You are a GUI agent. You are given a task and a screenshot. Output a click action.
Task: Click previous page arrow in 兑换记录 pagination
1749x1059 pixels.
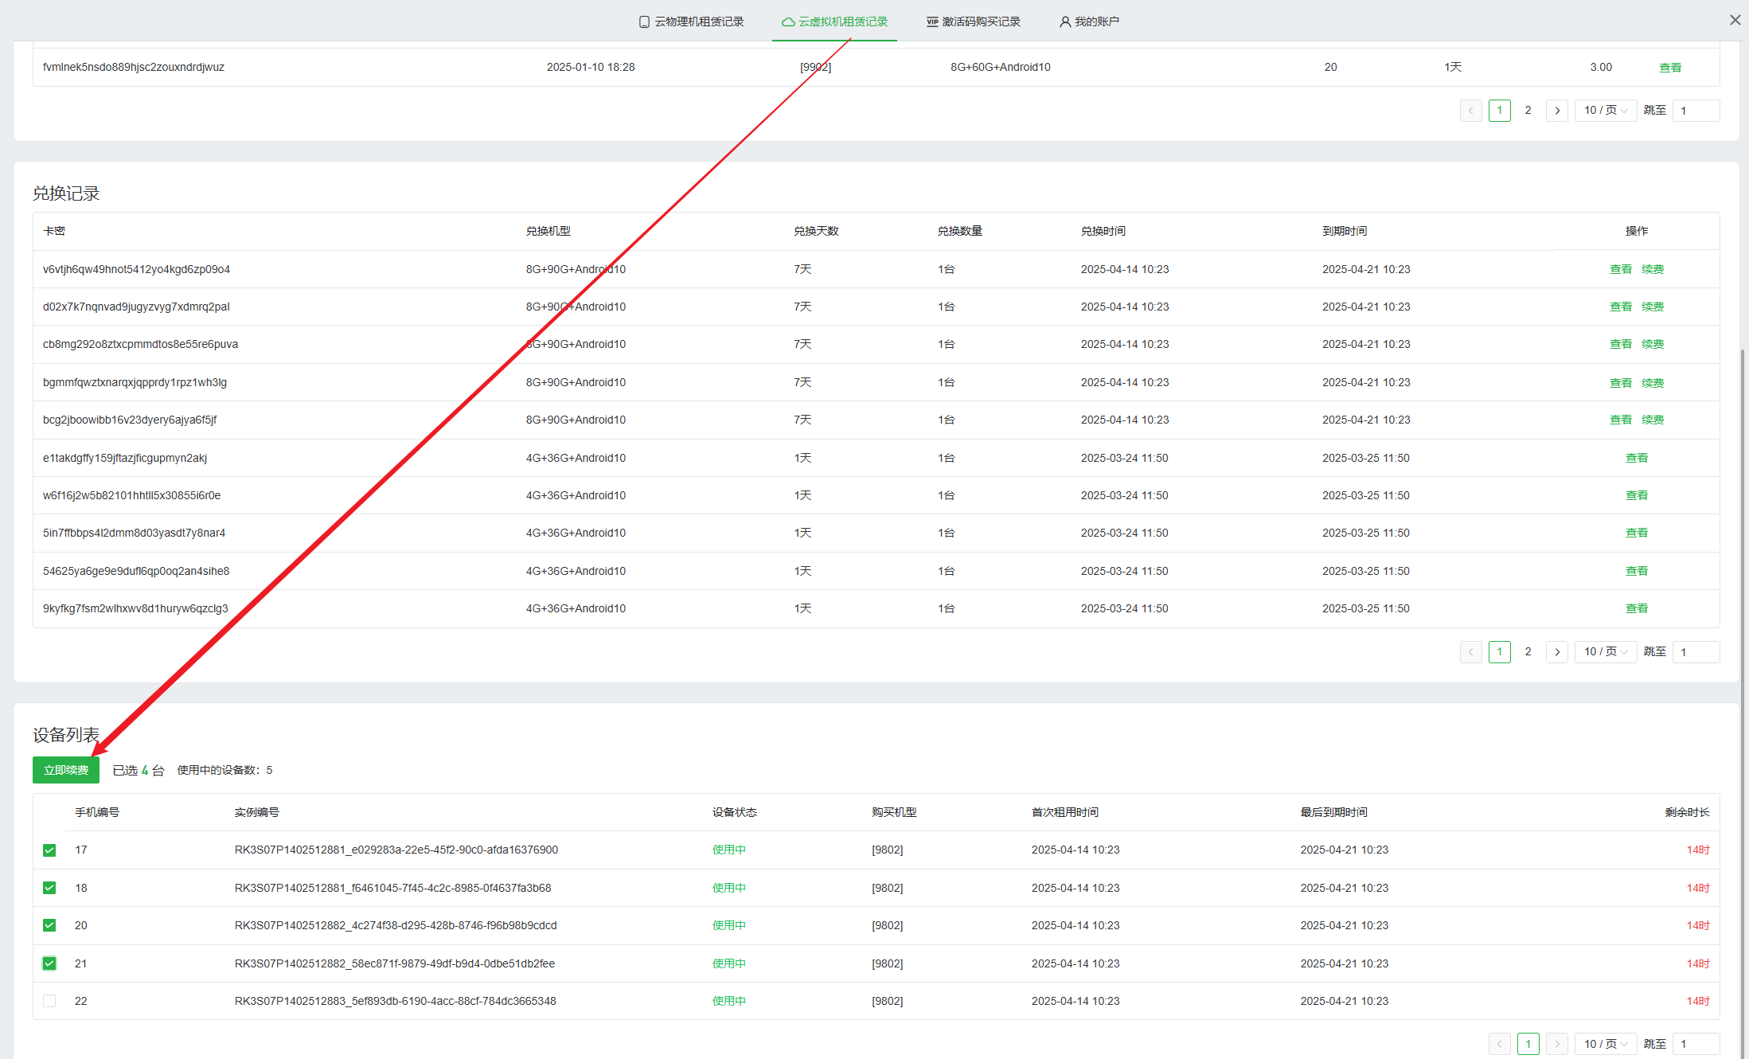click(x=1470, y=652)
